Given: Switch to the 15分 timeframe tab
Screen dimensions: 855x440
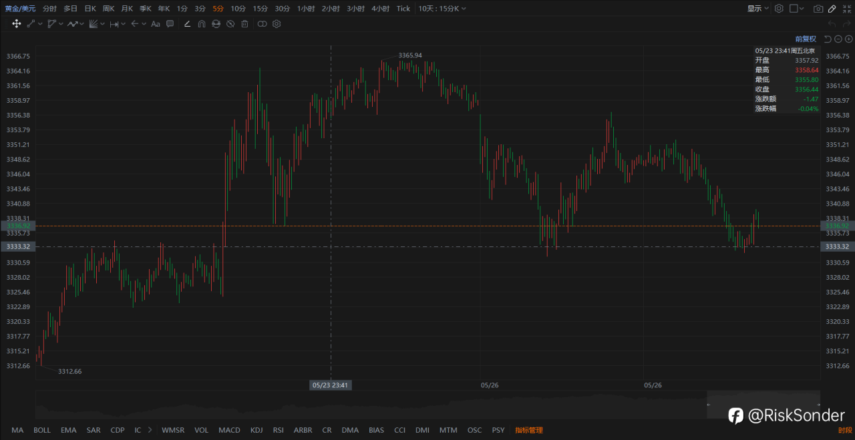Looking at the screenshot, I should tap(260, 9).
